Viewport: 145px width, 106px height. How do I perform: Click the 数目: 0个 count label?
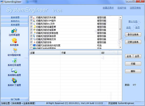pyautogui.click(x=130, y=85)
